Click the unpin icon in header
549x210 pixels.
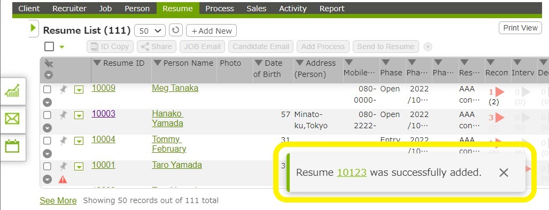tap(49, 64)
